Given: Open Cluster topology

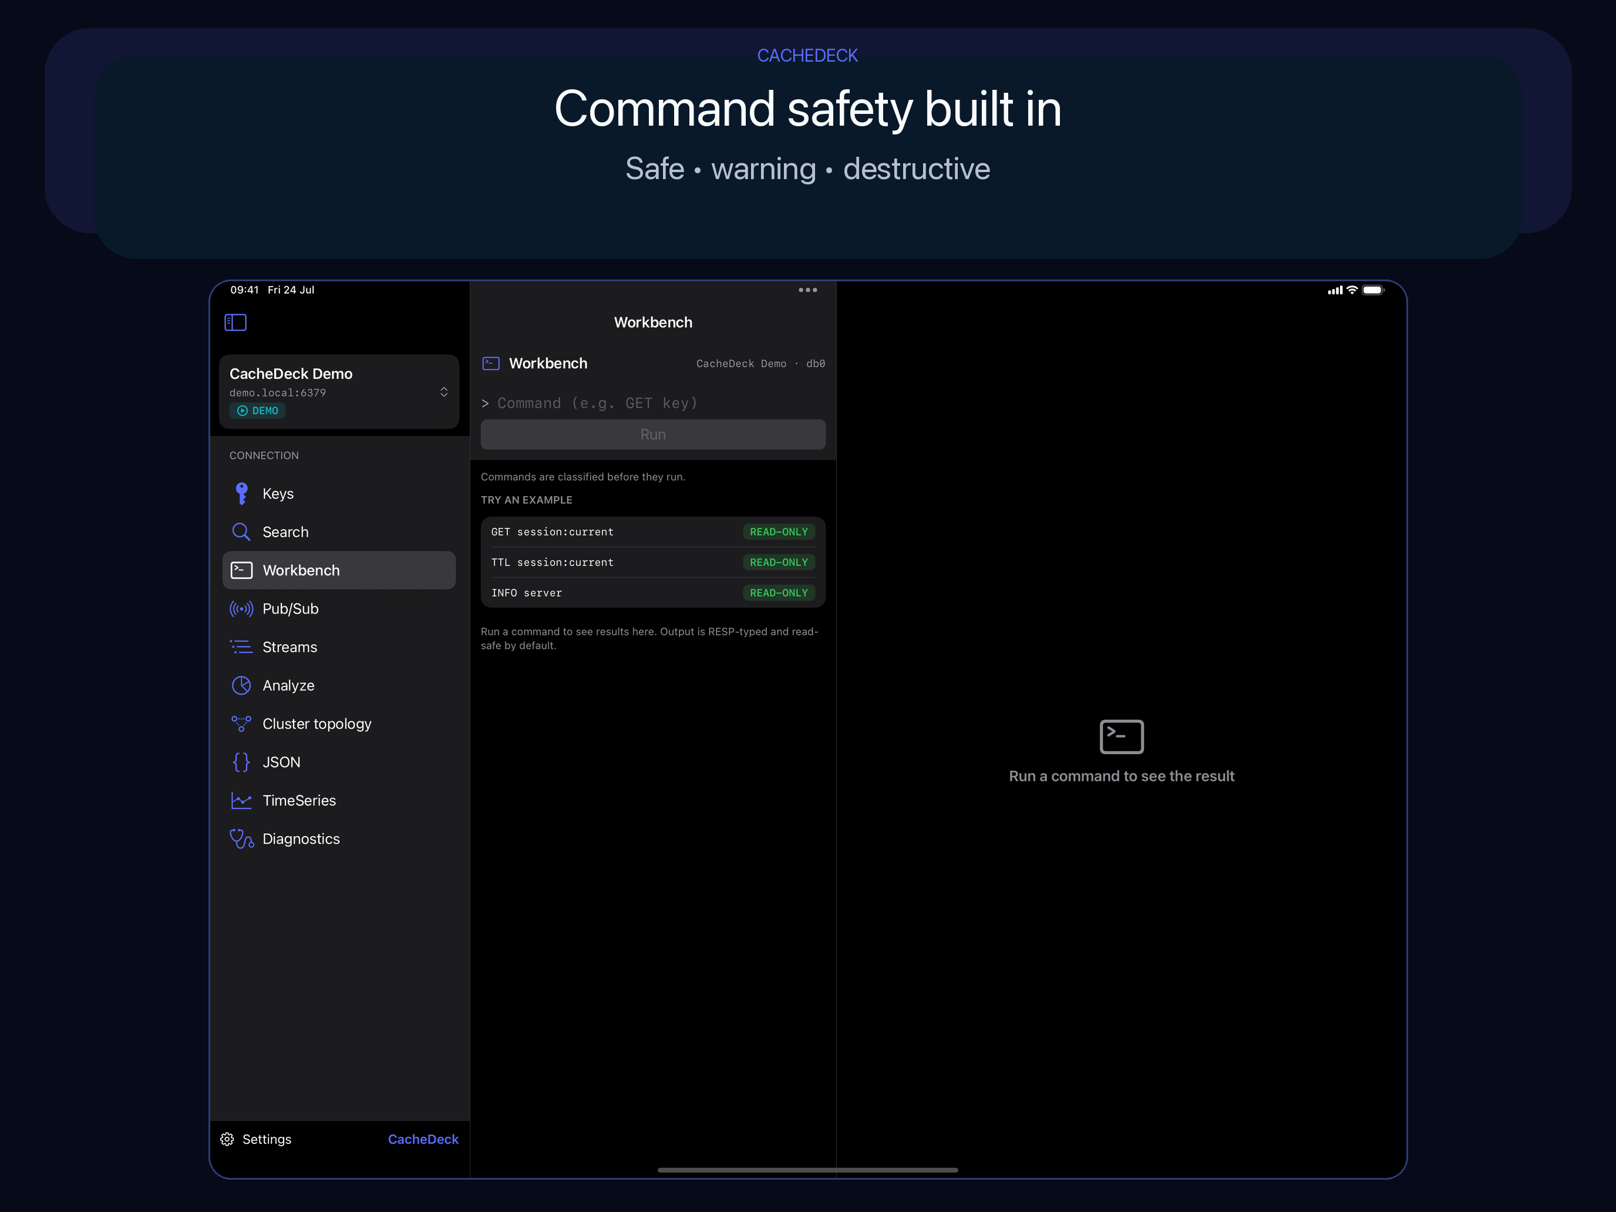Looking at the screenshot, I should click(339, 724).
